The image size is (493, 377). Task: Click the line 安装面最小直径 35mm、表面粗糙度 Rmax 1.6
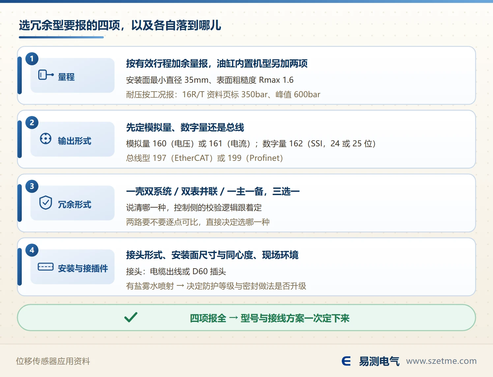pyautogui.click(x=210, y=80)
